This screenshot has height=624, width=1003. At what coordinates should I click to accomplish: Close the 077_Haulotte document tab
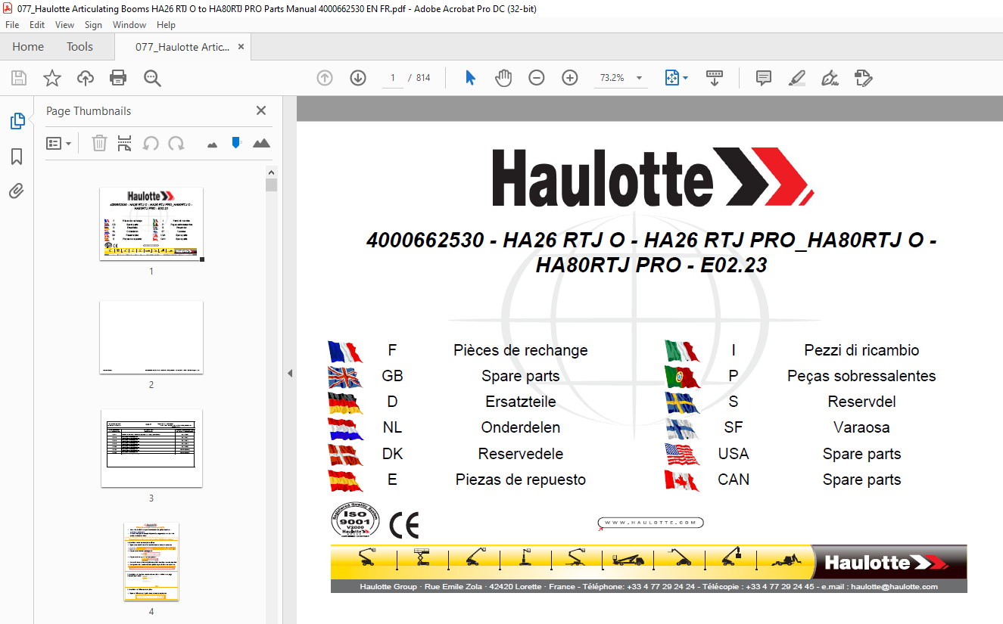(x=241, y=47)
